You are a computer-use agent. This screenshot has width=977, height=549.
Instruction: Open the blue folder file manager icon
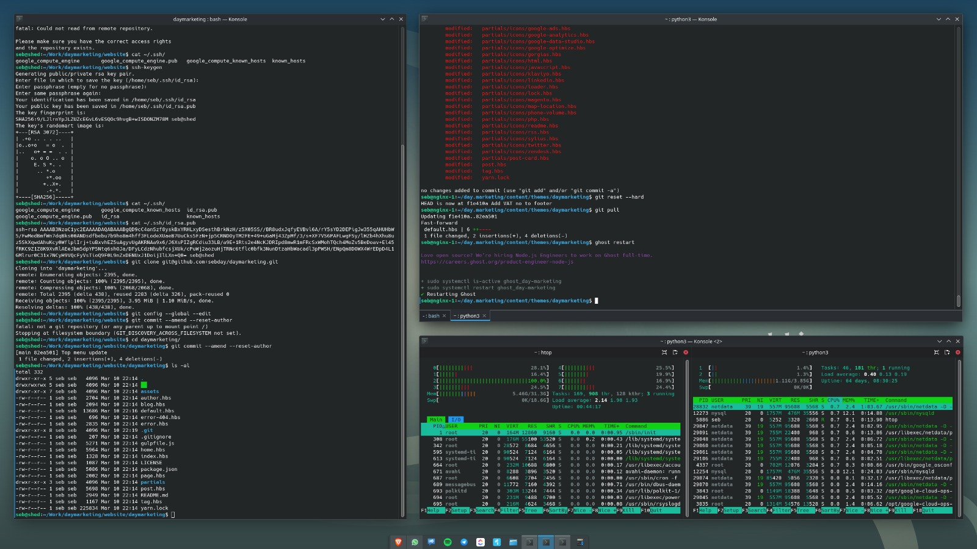(x=513, y=542)
